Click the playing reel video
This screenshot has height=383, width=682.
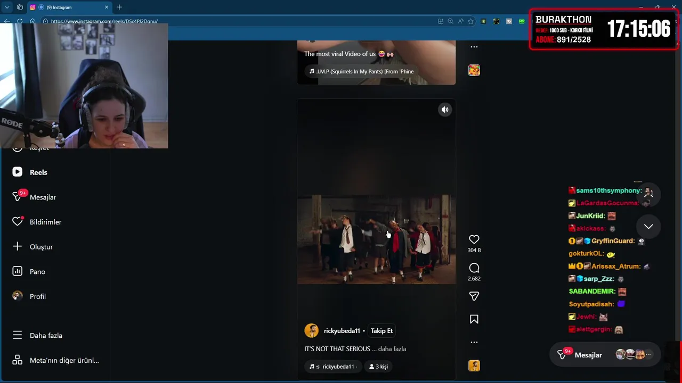(x=376, y=239)
